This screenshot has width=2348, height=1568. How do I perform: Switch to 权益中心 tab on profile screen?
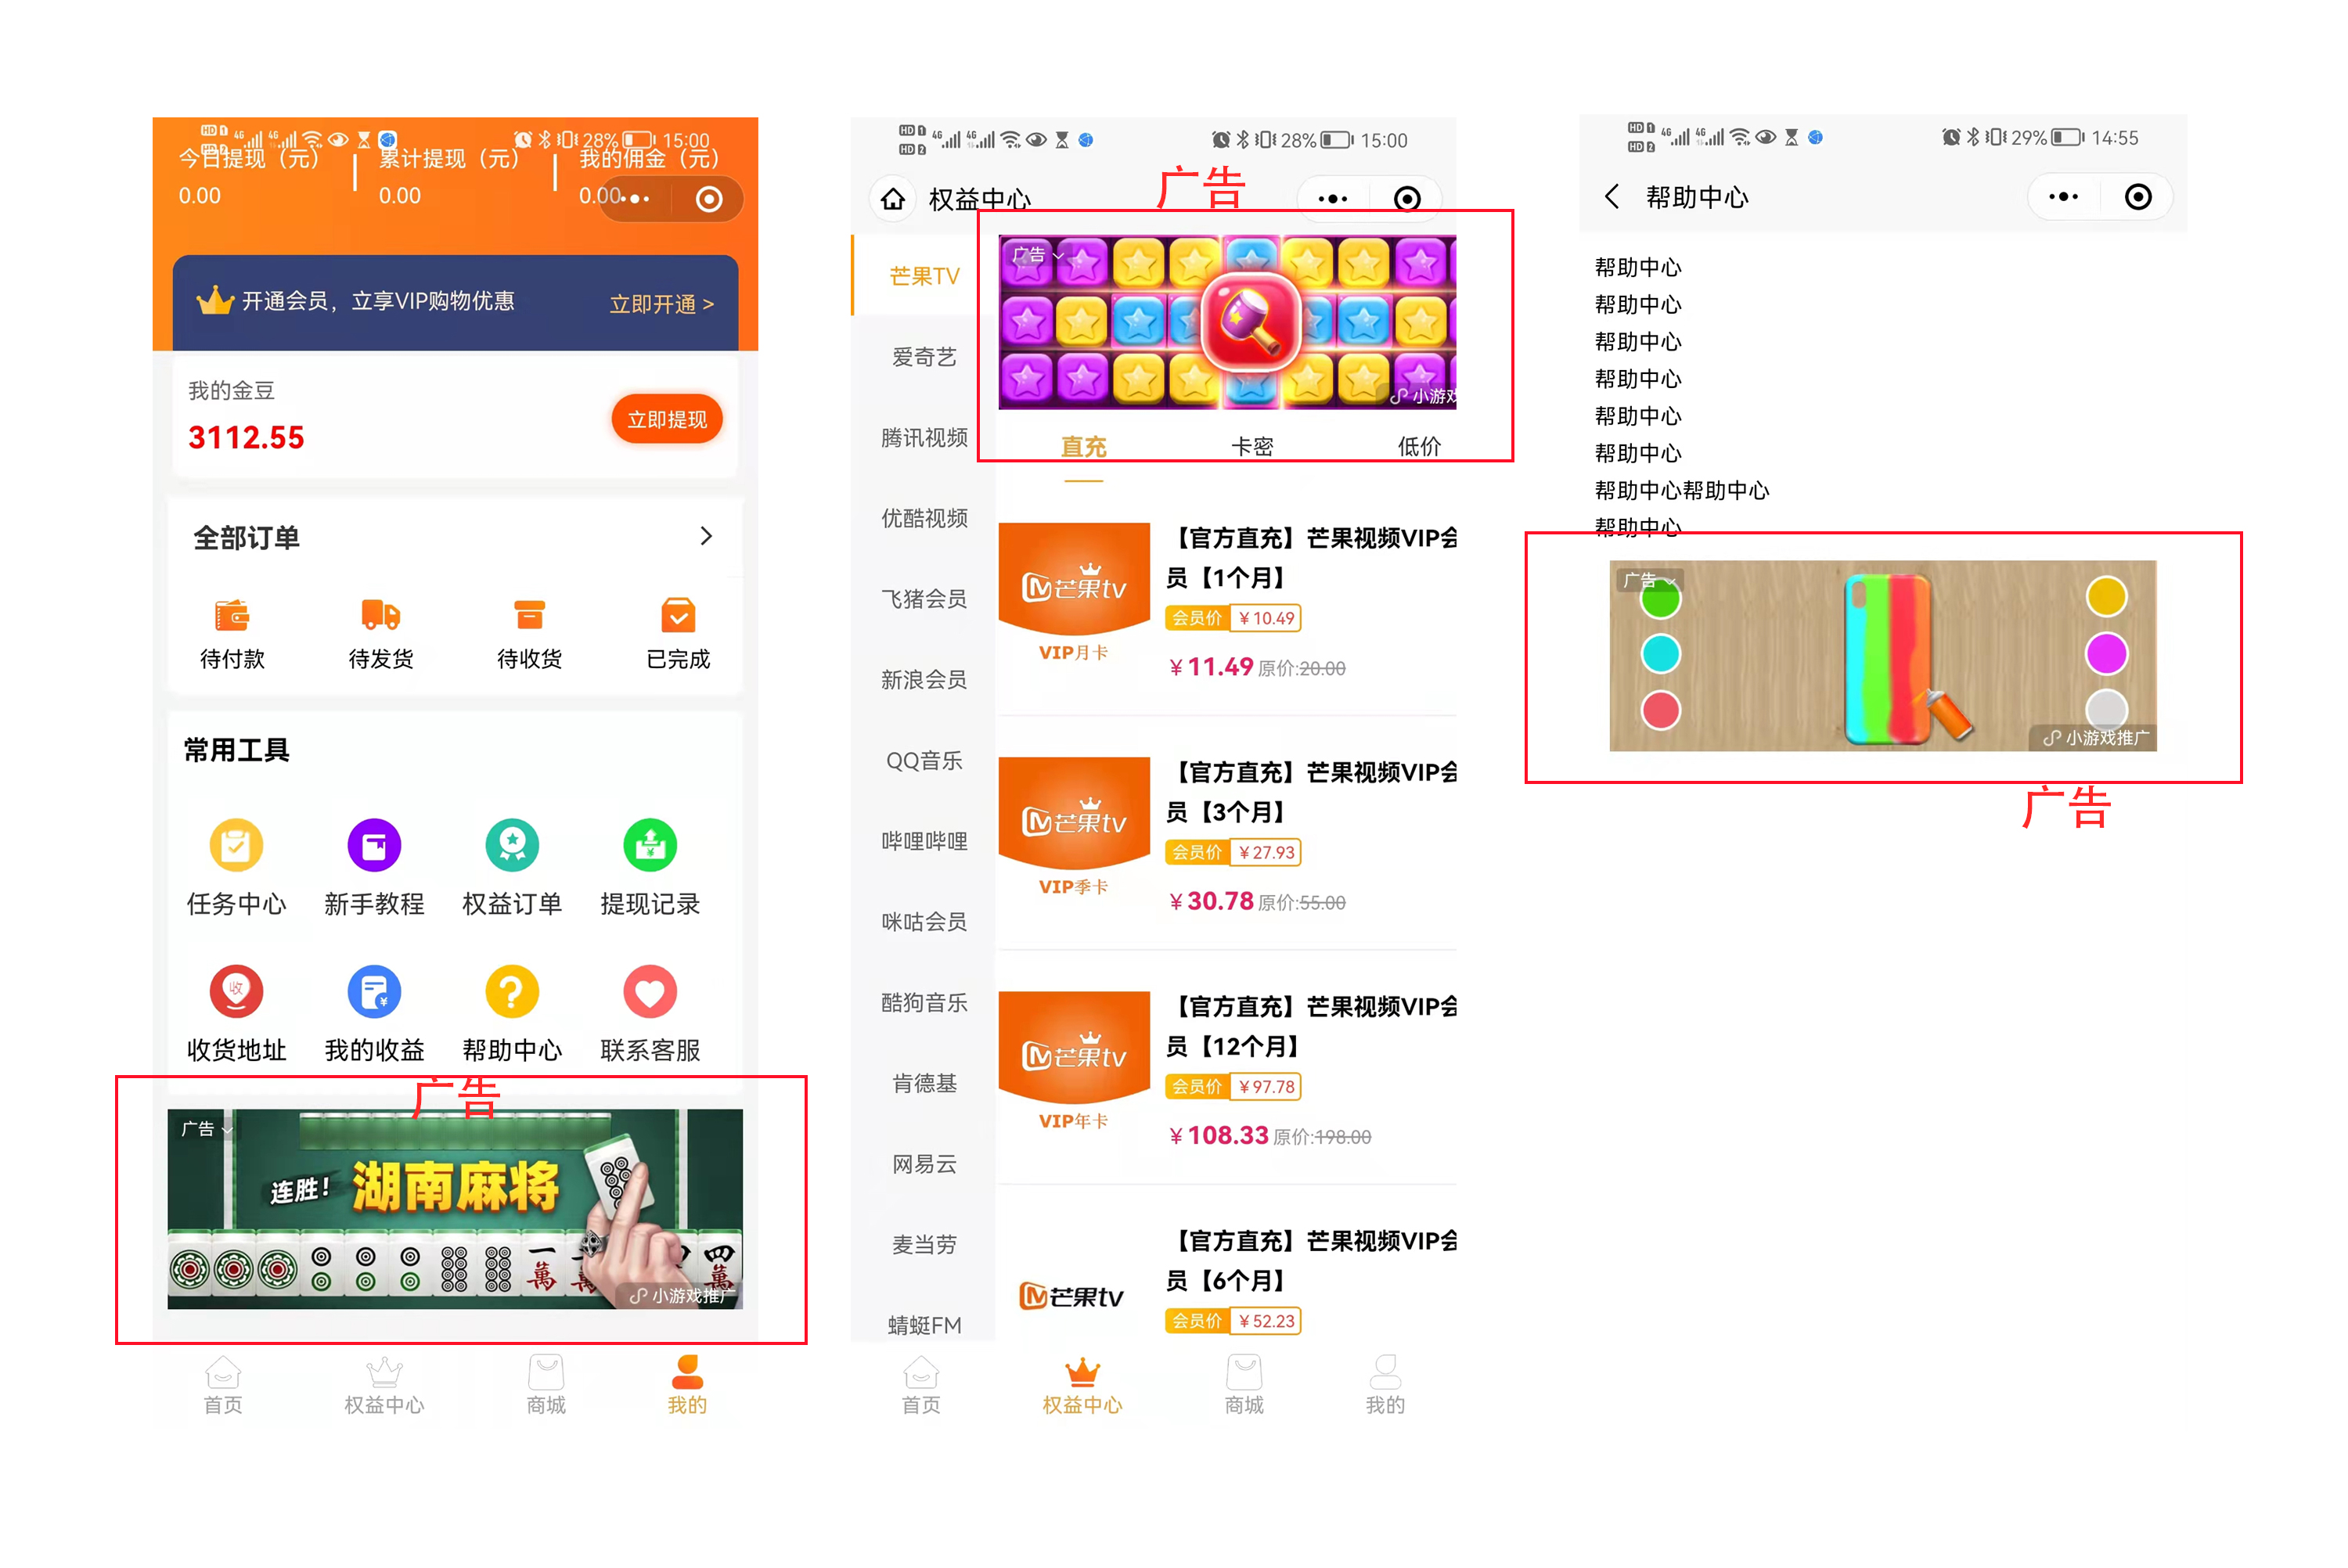(384, 1385)
